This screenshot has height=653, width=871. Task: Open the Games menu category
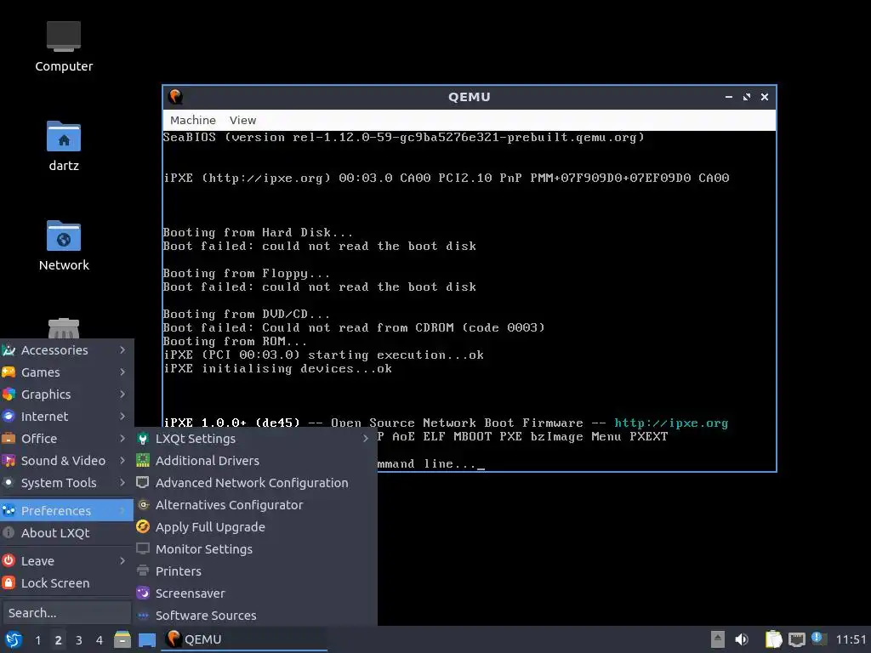66,372
